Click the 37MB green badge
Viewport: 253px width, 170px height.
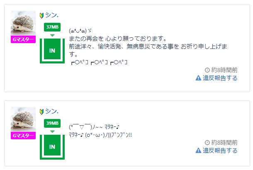[x=52, y=27]
